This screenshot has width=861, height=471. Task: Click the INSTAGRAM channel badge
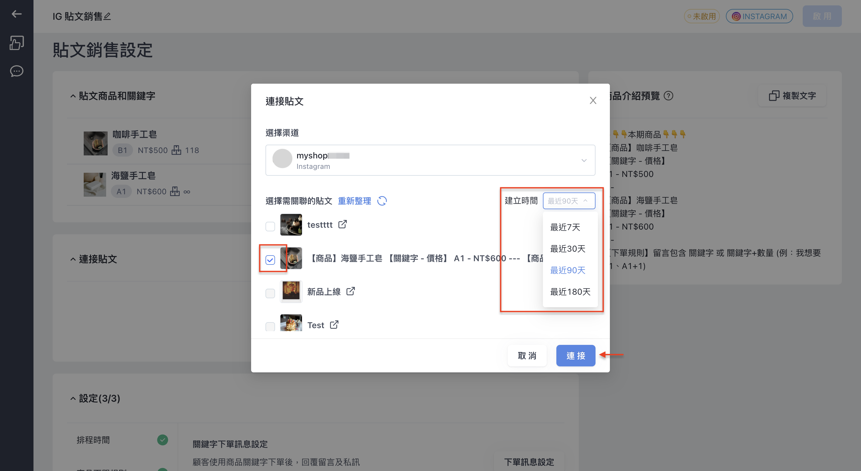pyautogui.click(x=759, y=16)
